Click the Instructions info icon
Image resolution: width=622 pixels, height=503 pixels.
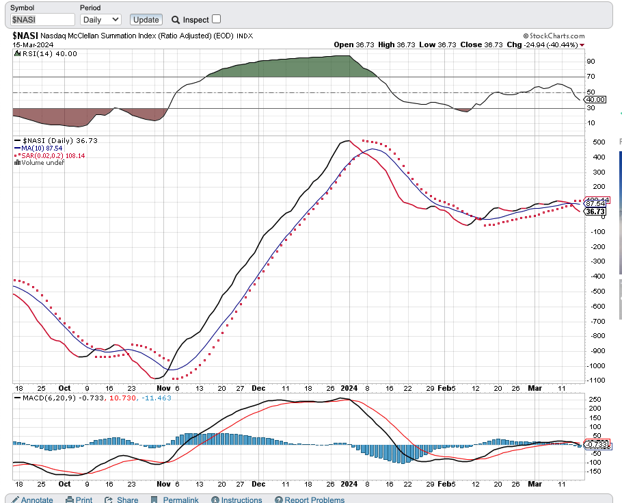coord(215,500)
